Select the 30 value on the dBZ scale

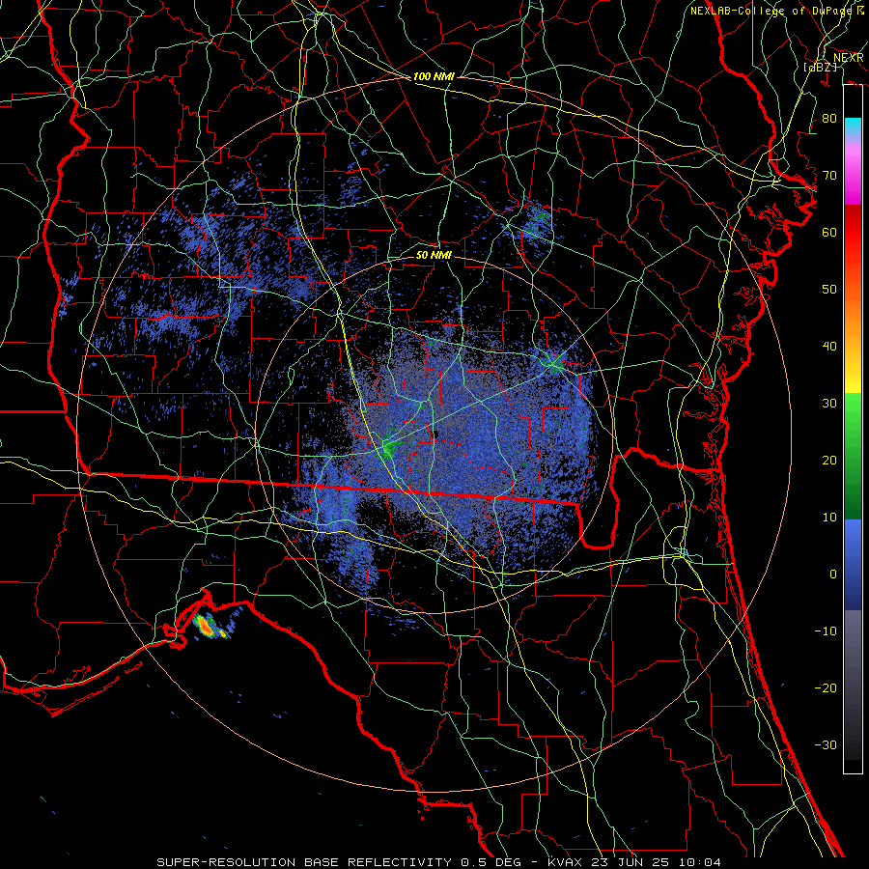click(829, 403)
